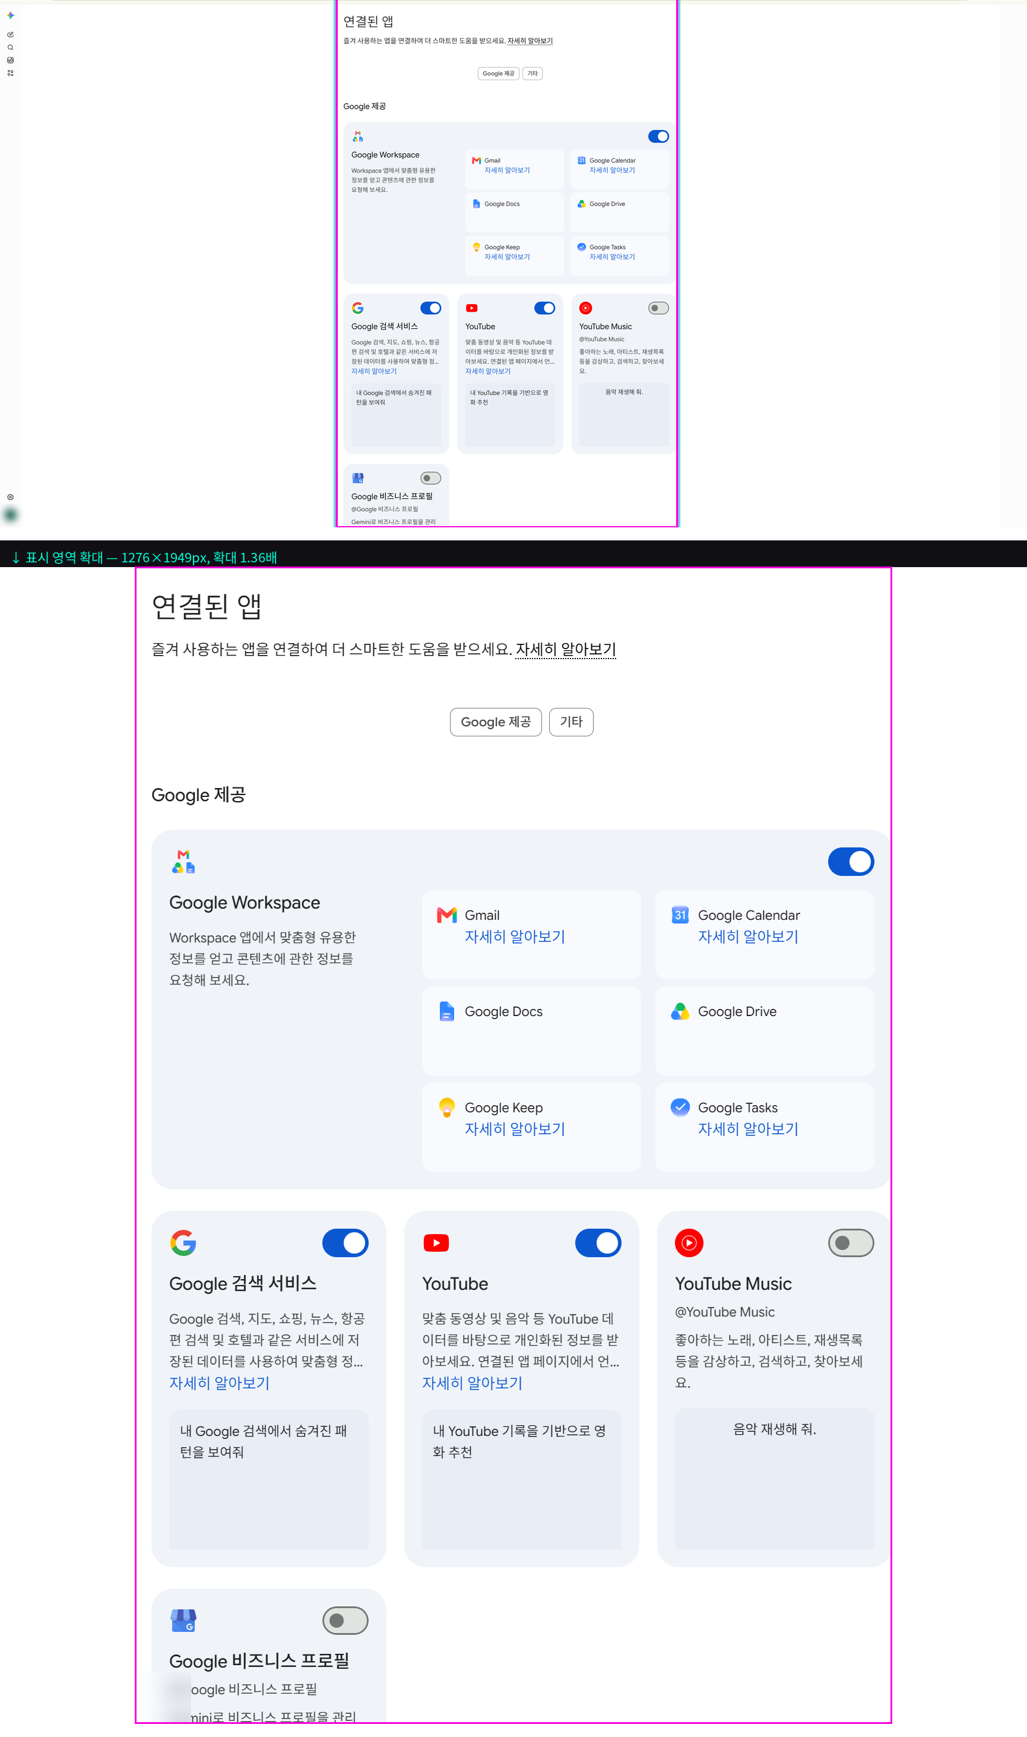Click 'Google Tasks' label in the small top view
Viewport: 1027px width, 1737px height.
(x=607, y=247)
